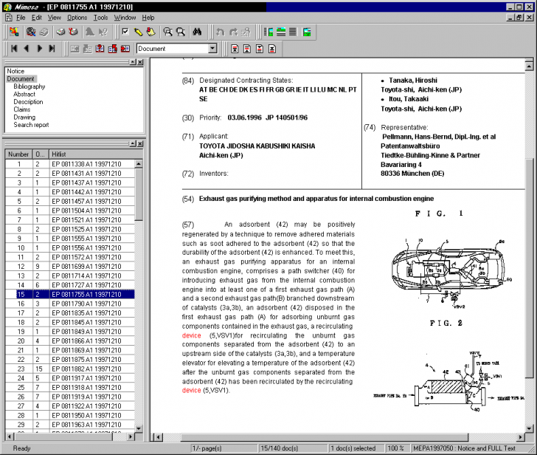Click the second zoom magnifier icon
The height and width of the screenshot is (455, 537).
coord(181,32)
